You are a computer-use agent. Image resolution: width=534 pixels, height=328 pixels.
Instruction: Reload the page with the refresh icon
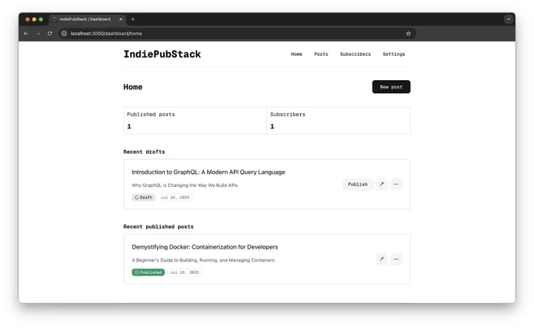tap(49, 33)
